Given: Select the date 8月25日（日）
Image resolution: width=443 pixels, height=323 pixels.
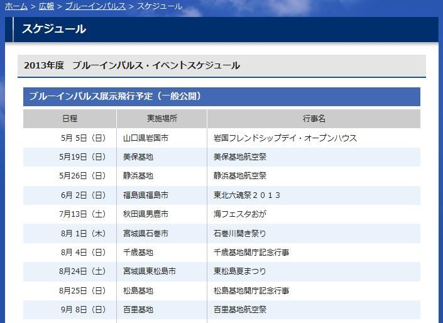Looking at the screenshot, I should point(83,290).
